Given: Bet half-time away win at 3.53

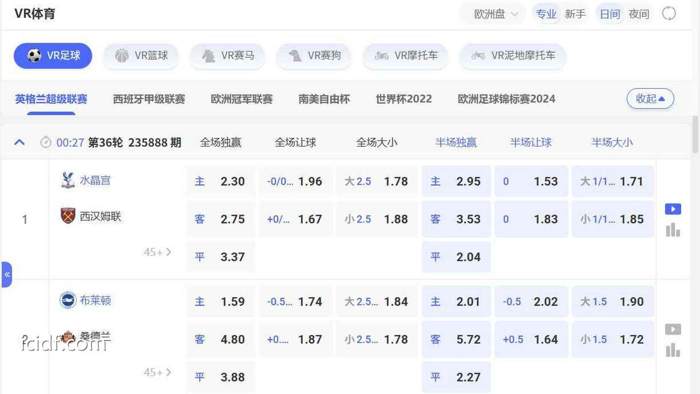Looking at the screenshot, I should pyautogui.click(x=456, y=219).
